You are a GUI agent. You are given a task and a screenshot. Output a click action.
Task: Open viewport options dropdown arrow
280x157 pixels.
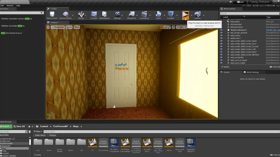48,27
